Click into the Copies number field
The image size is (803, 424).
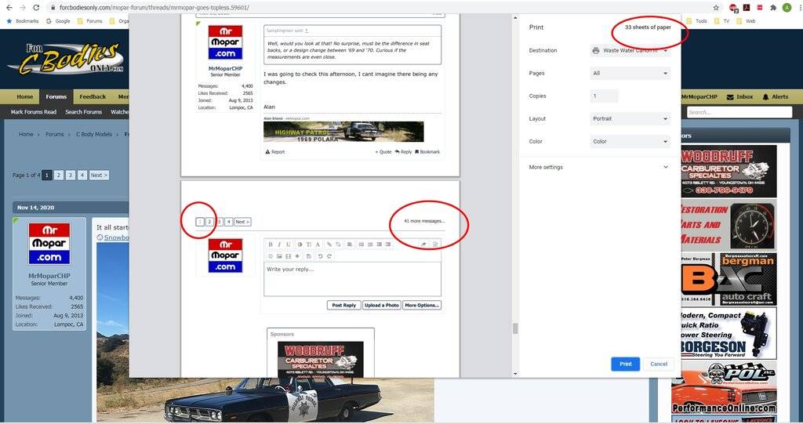coord(604,96)
